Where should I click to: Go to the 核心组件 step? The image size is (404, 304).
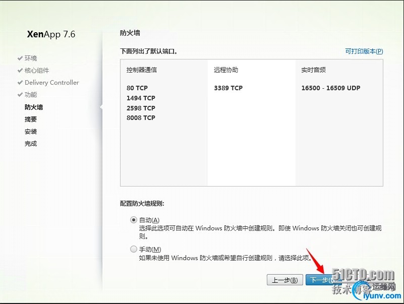click(37, 71)
